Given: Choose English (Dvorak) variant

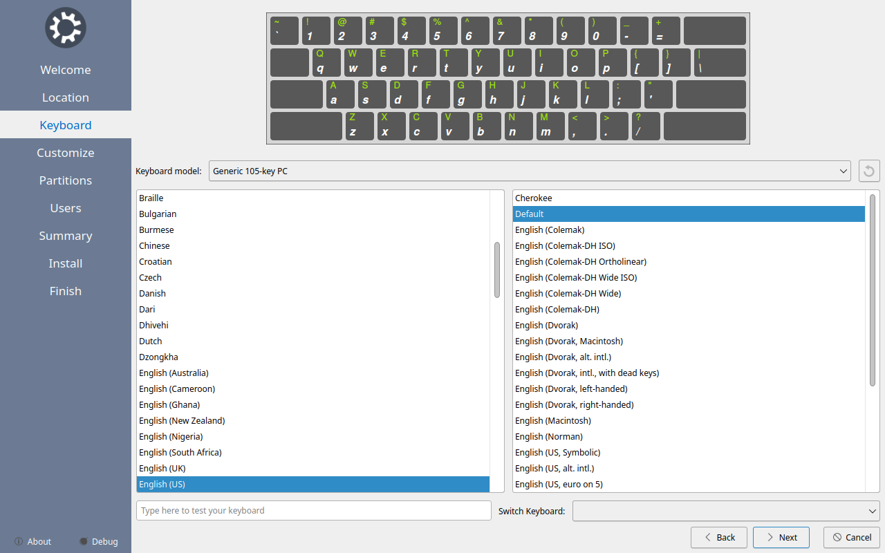Looking at the screenshot, I should coord(689,326).
